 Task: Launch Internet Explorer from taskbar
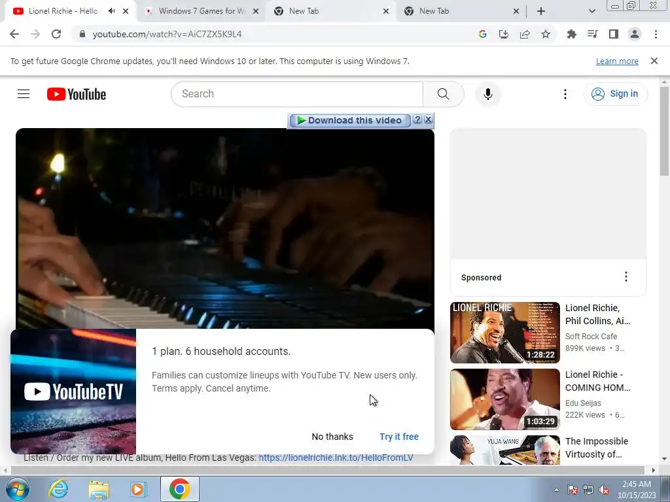point(58,489)
